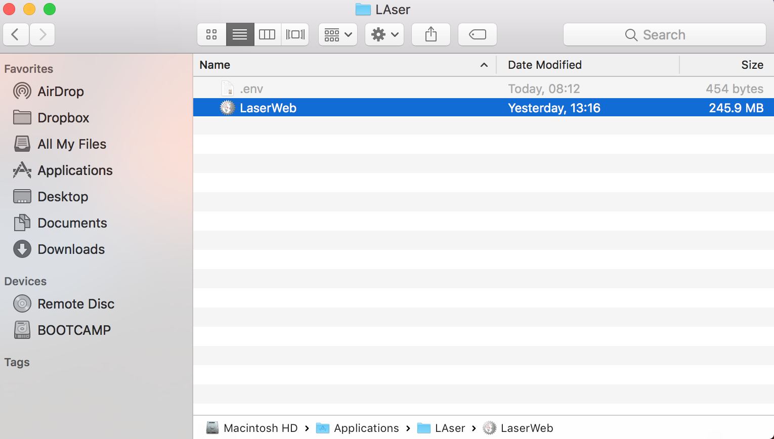774x439 pixels.
Task: Click the AirDrop icon in Favorites
Action: coord(22,92)
